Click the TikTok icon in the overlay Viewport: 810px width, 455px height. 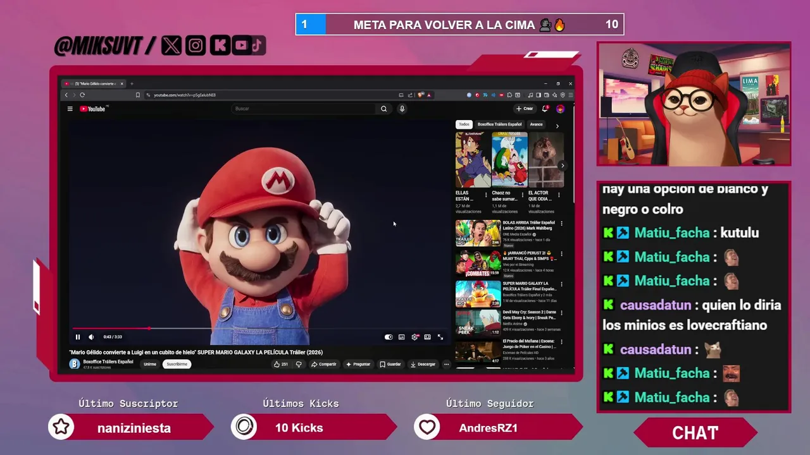[257, 45]
